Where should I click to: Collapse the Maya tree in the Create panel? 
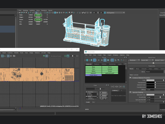[x=86, y=96]
